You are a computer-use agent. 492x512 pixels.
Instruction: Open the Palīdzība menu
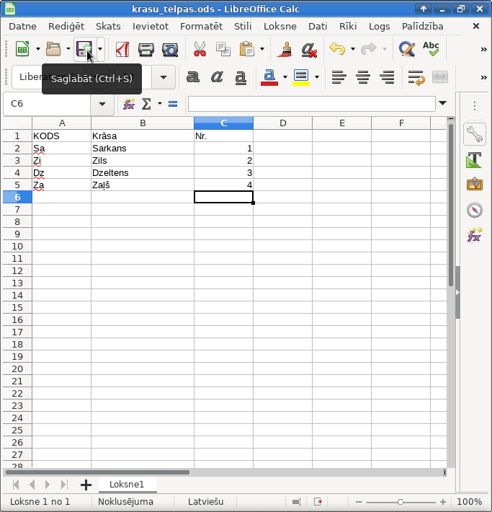(423, 27)
